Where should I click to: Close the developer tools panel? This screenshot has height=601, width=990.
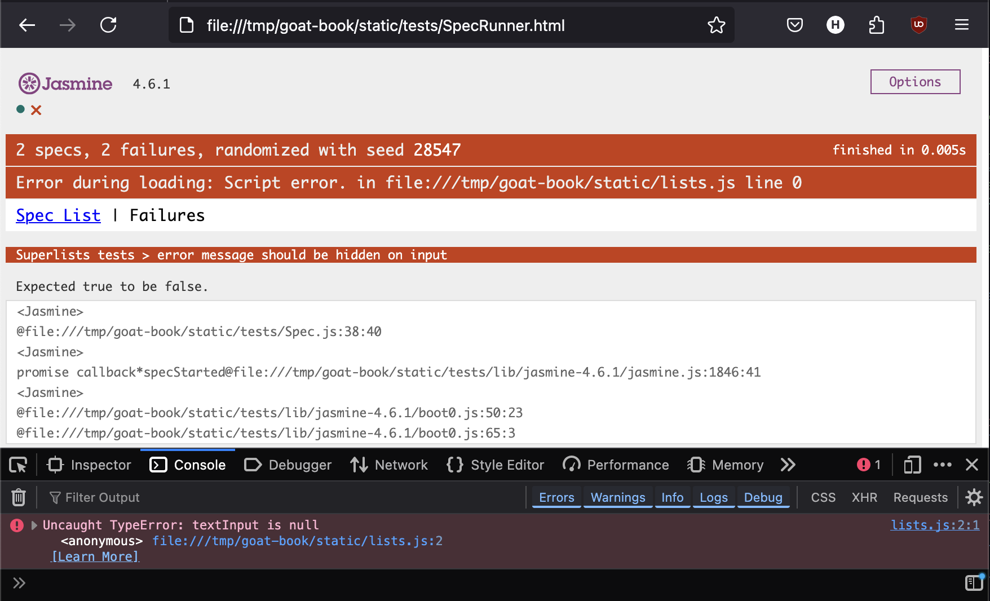(x=972, y=465)
